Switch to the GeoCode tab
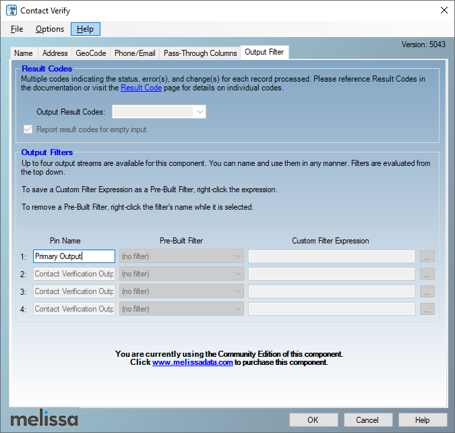455x433 pixels. click(x=91, y=53)
